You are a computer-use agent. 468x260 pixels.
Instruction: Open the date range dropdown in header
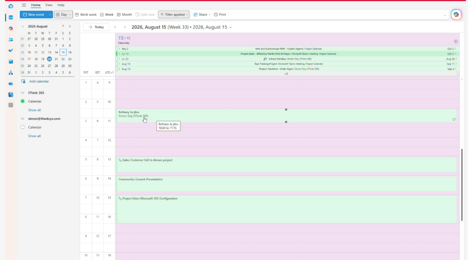pos(230,27)
